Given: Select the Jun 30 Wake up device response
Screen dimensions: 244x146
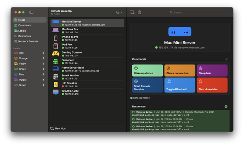Looking at the screenshot, I should point(180,114).
